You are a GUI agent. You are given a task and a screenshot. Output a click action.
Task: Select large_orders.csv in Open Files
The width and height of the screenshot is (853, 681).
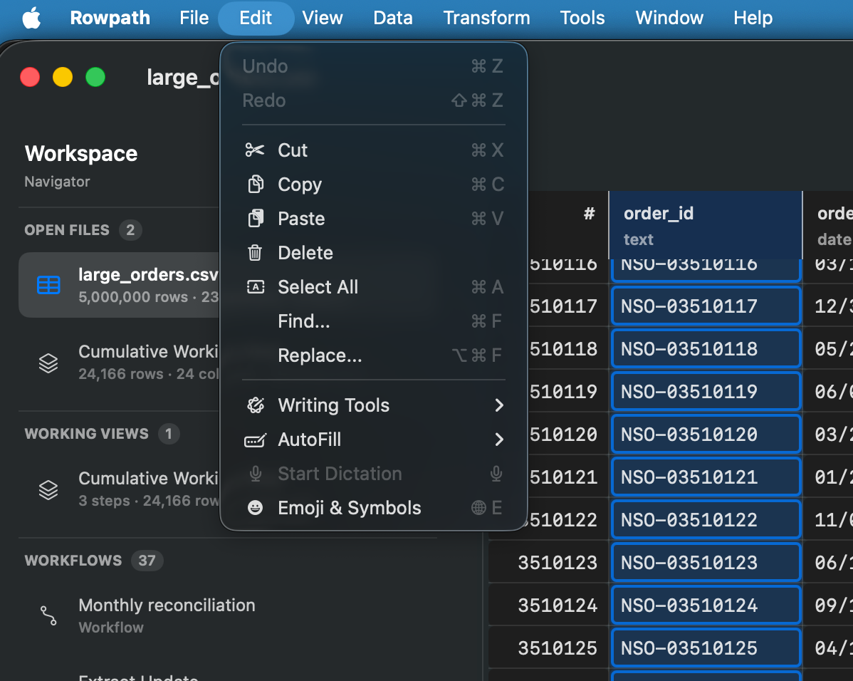point(120,285)
